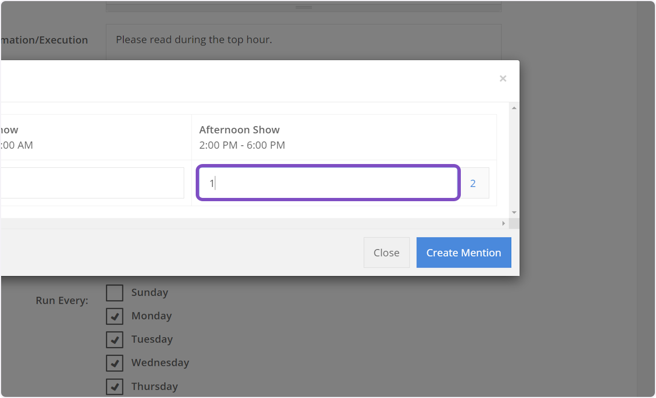Click the down arrow of the dialog's vertical scrollbar
Image resolution: width=656 pixels, height=398 pixels.
coord(514,212)
